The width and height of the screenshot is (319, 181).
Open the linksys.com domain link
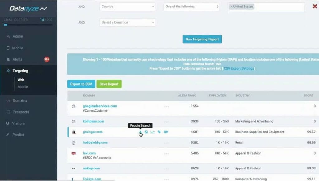point(92,179)
